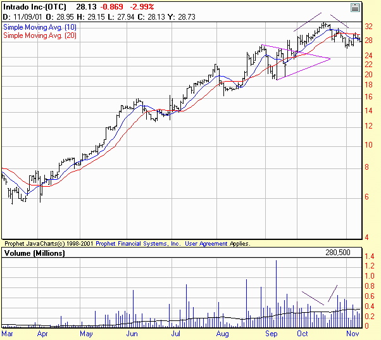Click the Jun label on time axis
The height and width of the screenshot is (340, 381).
point(132,334)
